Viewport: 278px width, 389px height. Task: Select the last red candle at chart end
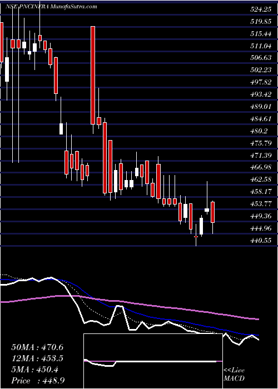click(213, 212)
